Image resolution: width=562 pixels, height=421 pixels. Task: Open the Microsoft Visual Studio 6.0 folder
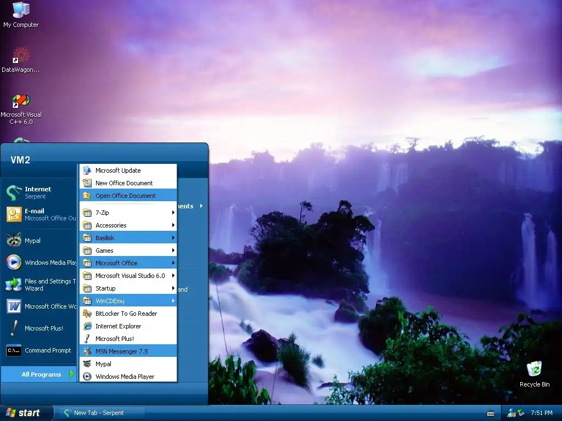pyautogui.click(x=128, y=276)
